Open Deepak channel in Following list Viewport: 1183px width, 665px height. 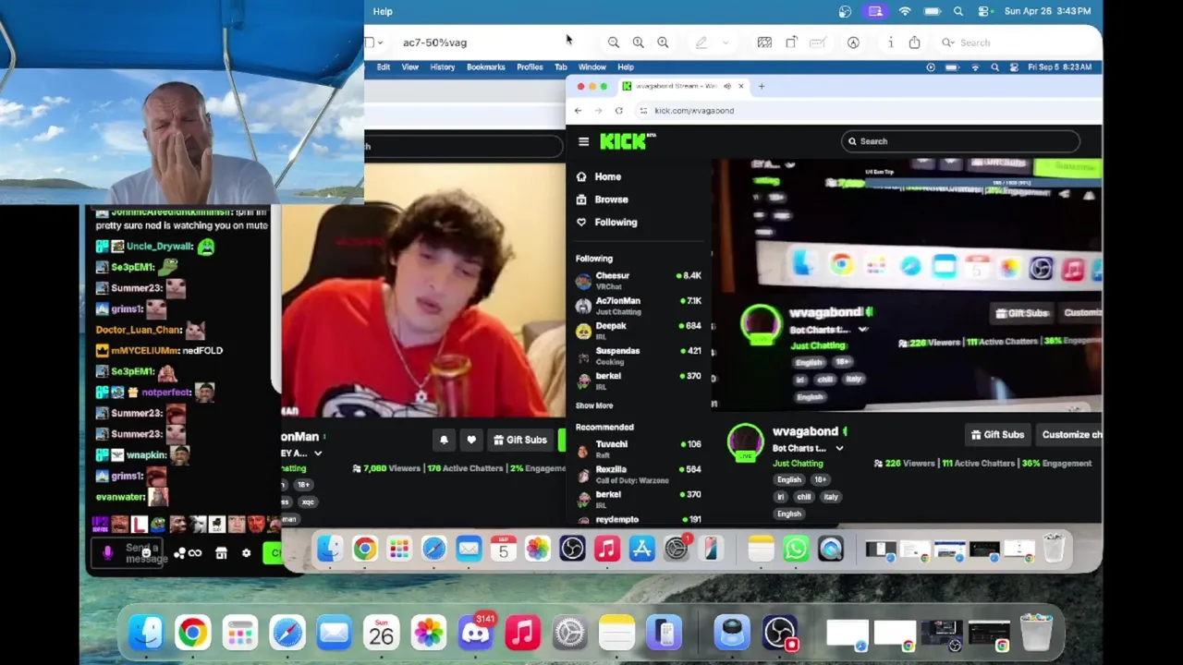[x=638, y=331]
